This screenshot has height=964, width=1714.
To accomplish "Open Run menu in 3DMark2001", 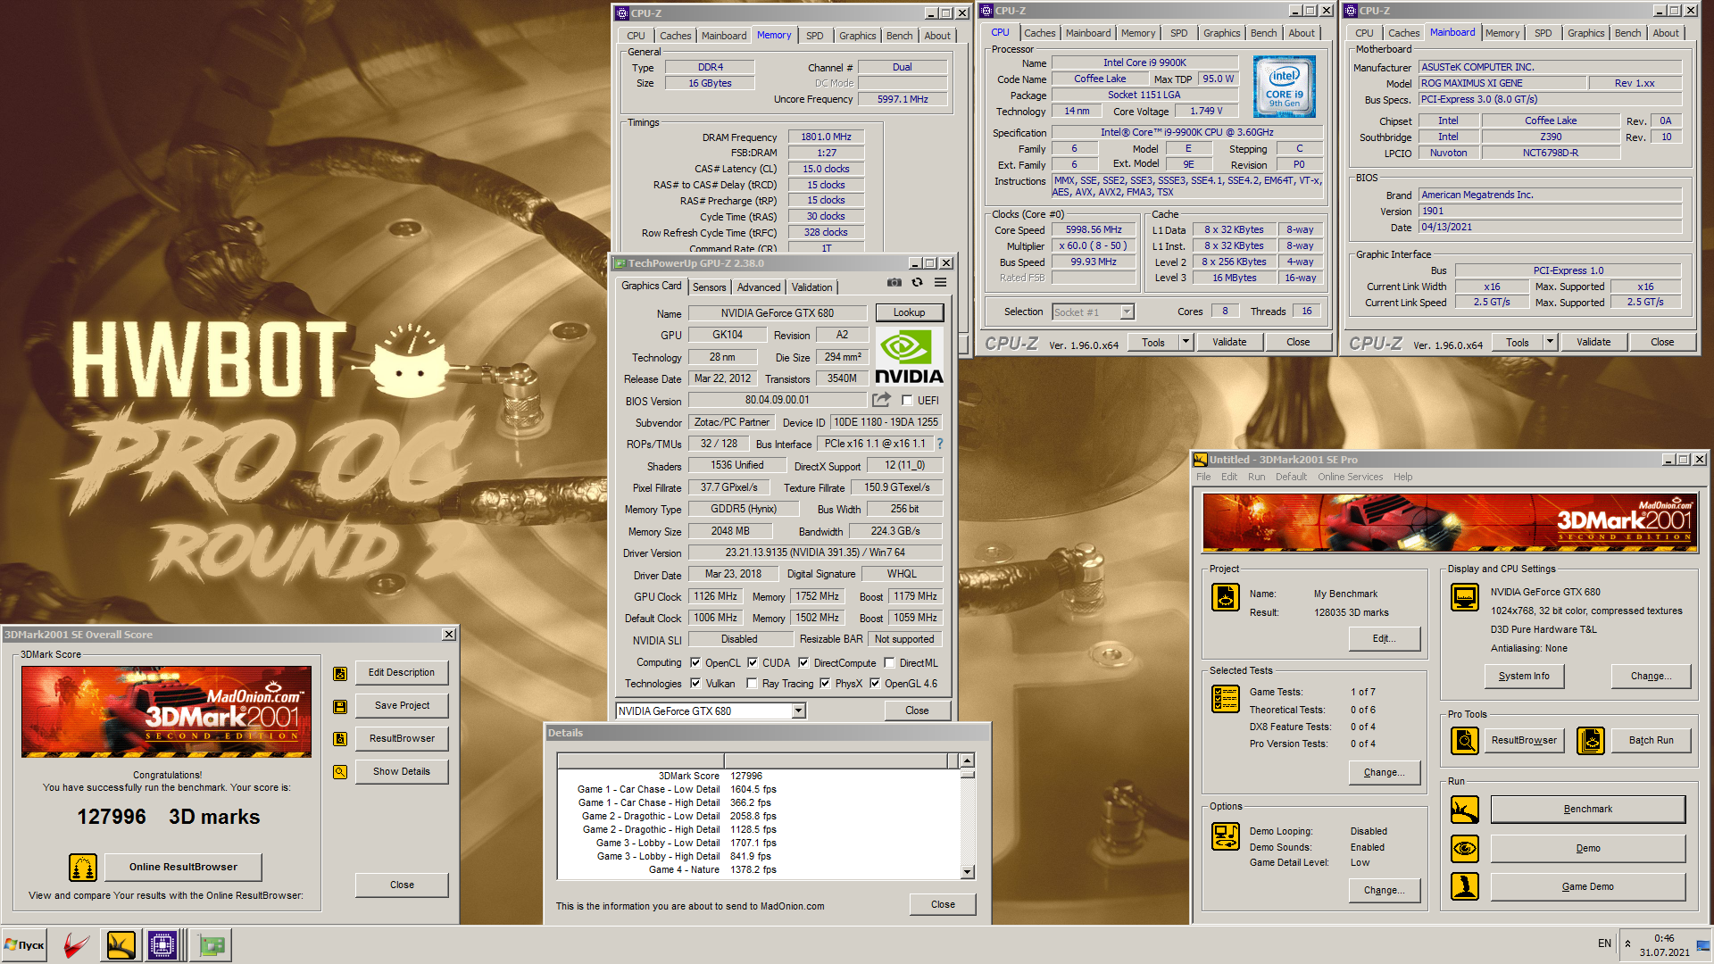I will click(1256, 477).
